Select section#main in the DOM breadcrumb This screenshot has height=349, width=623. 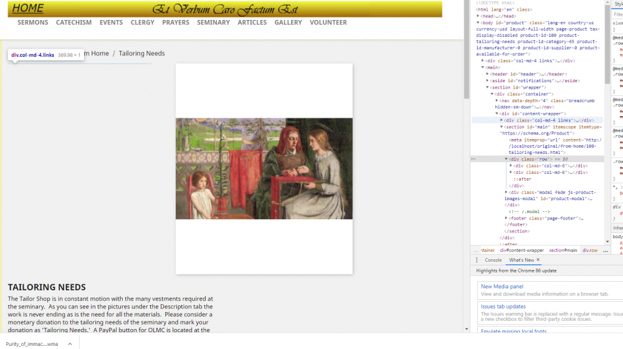point(563,251)
